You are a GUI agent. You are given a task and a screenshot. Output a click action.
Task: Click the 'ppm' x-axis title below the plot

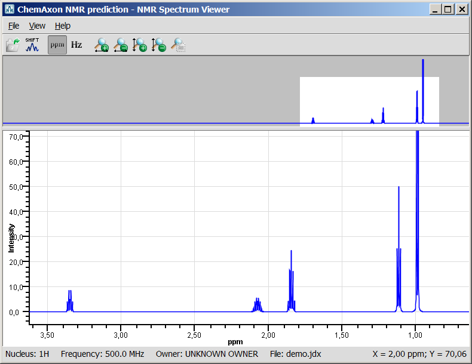coord(235,342)
